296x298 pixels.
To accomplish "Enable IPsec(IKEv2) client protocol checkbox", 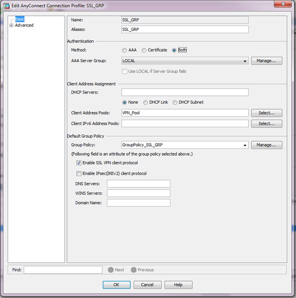I will click(x=79, y=174).
